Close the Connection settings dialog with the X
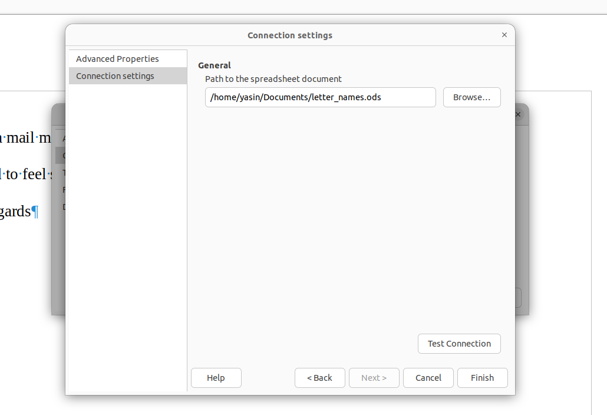Image resolution: width=607 pixels, height=415 pixels. [504, 35]
